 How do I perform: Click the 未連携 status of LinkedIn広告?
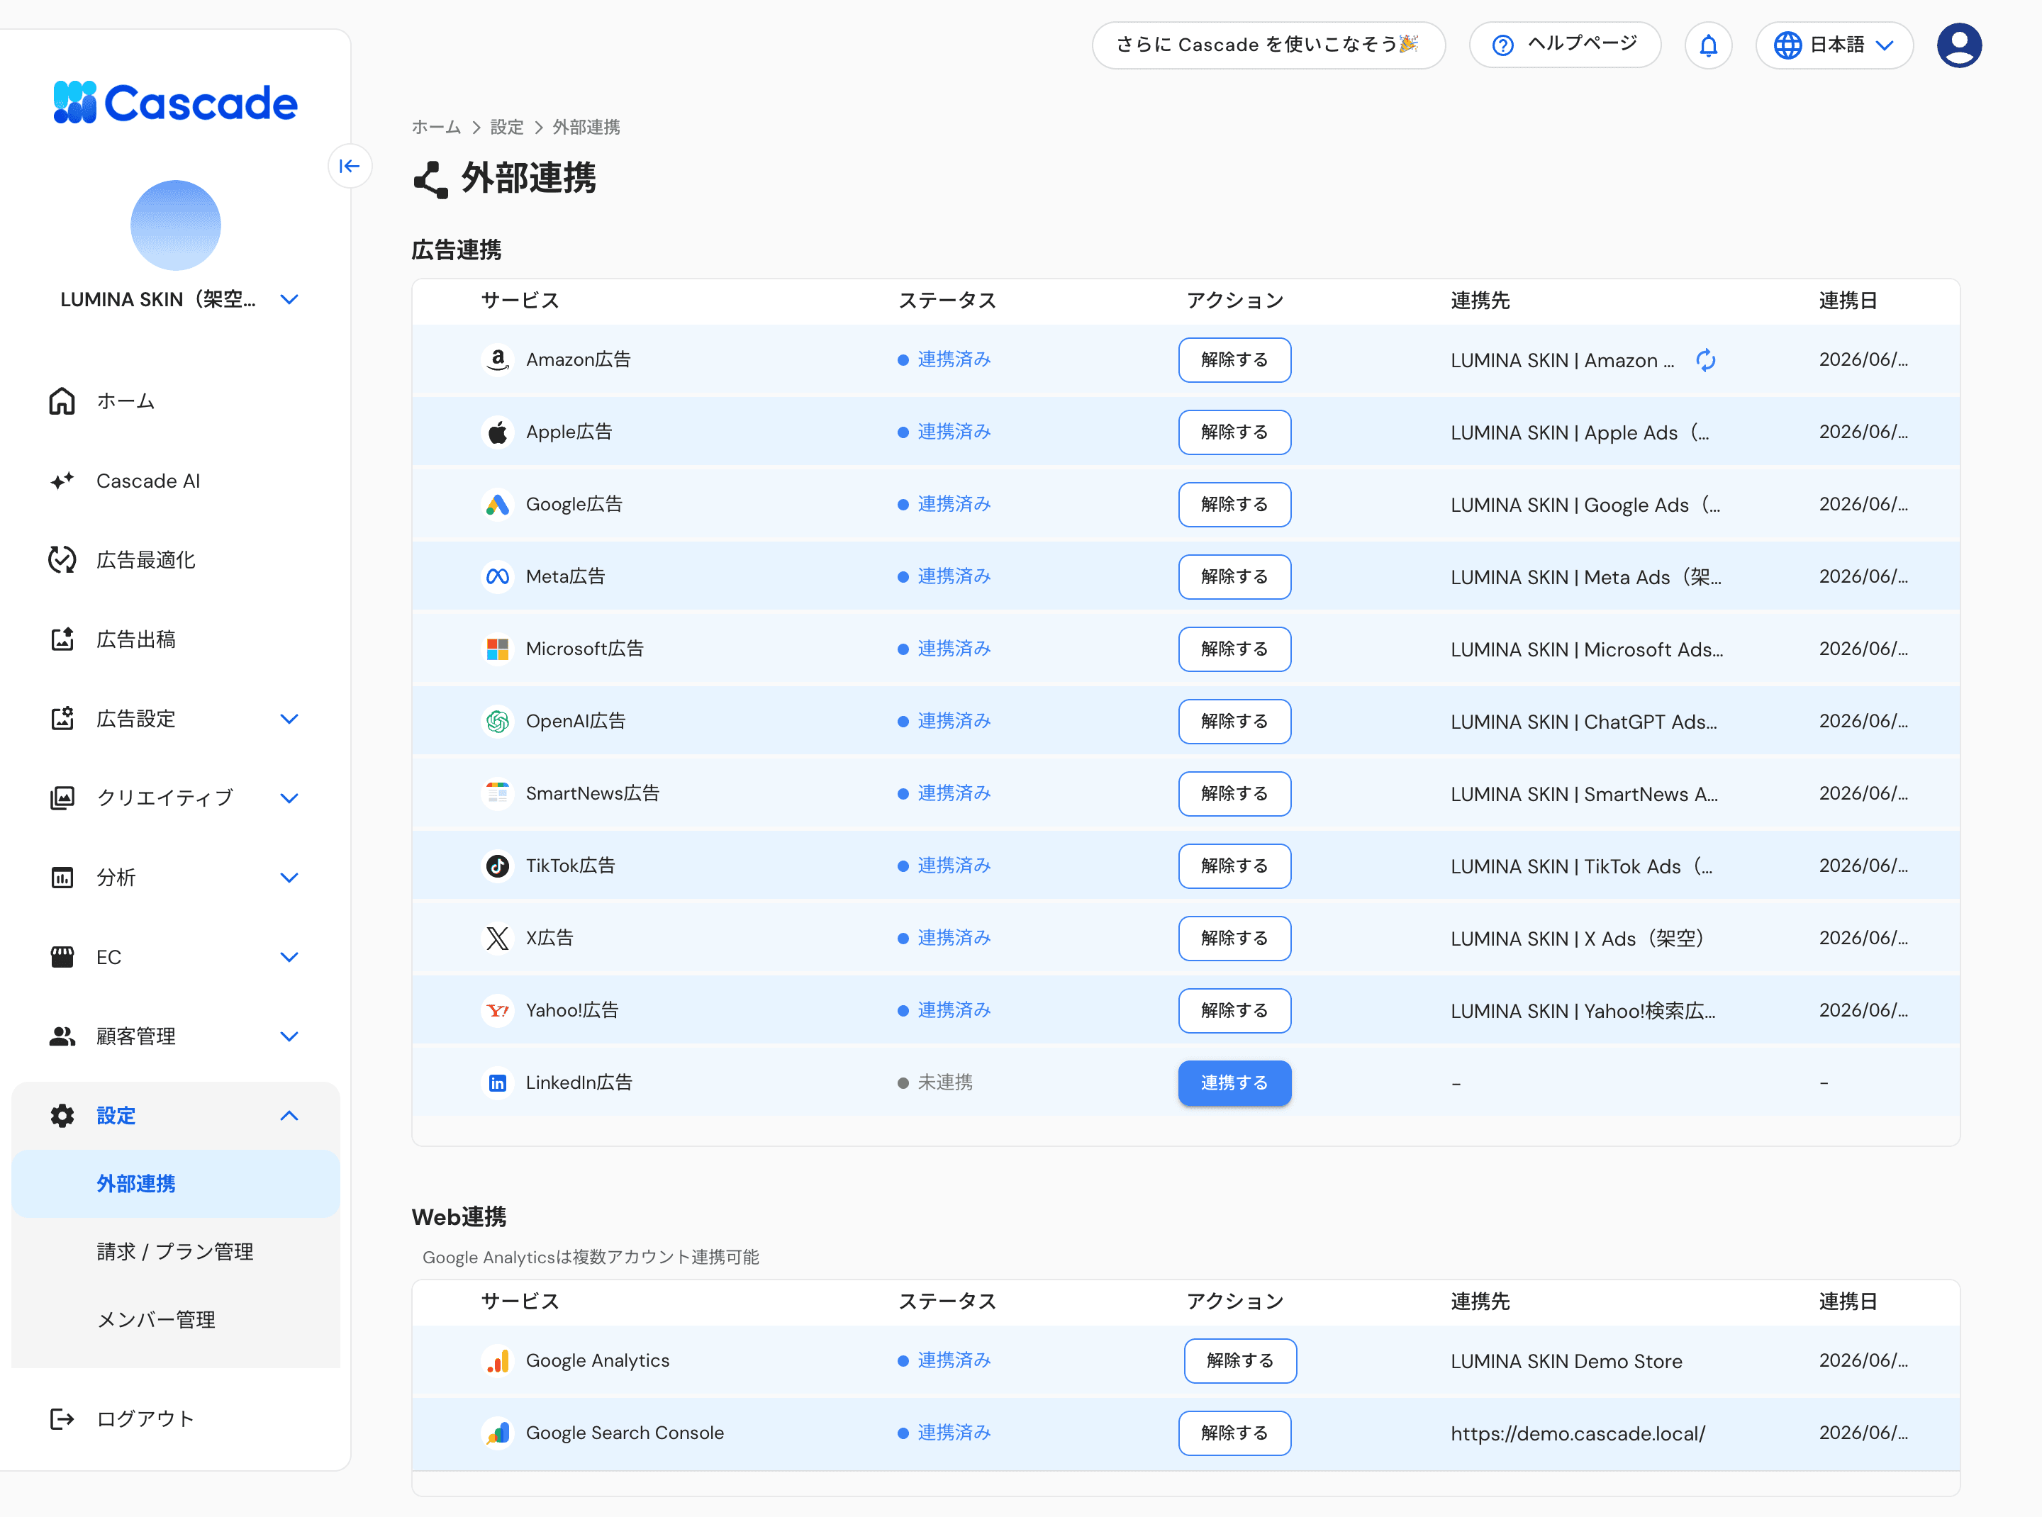point(935,1084)
